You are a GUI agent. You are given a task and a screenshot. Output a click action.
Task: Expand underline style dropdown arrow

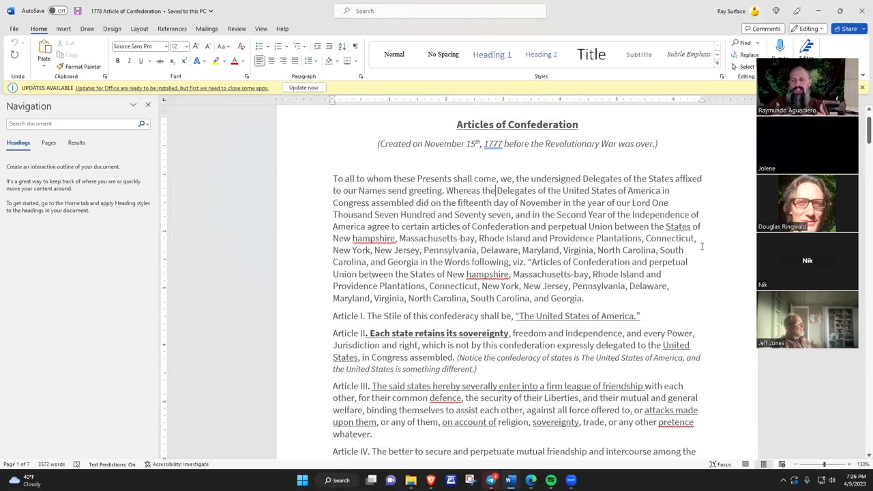[x=149, y=61]
